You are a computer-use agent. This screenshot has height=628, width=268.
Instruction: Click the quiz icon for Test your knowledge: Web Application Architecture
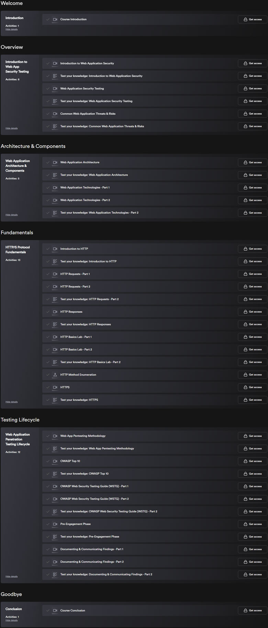[x=55, y=175]
